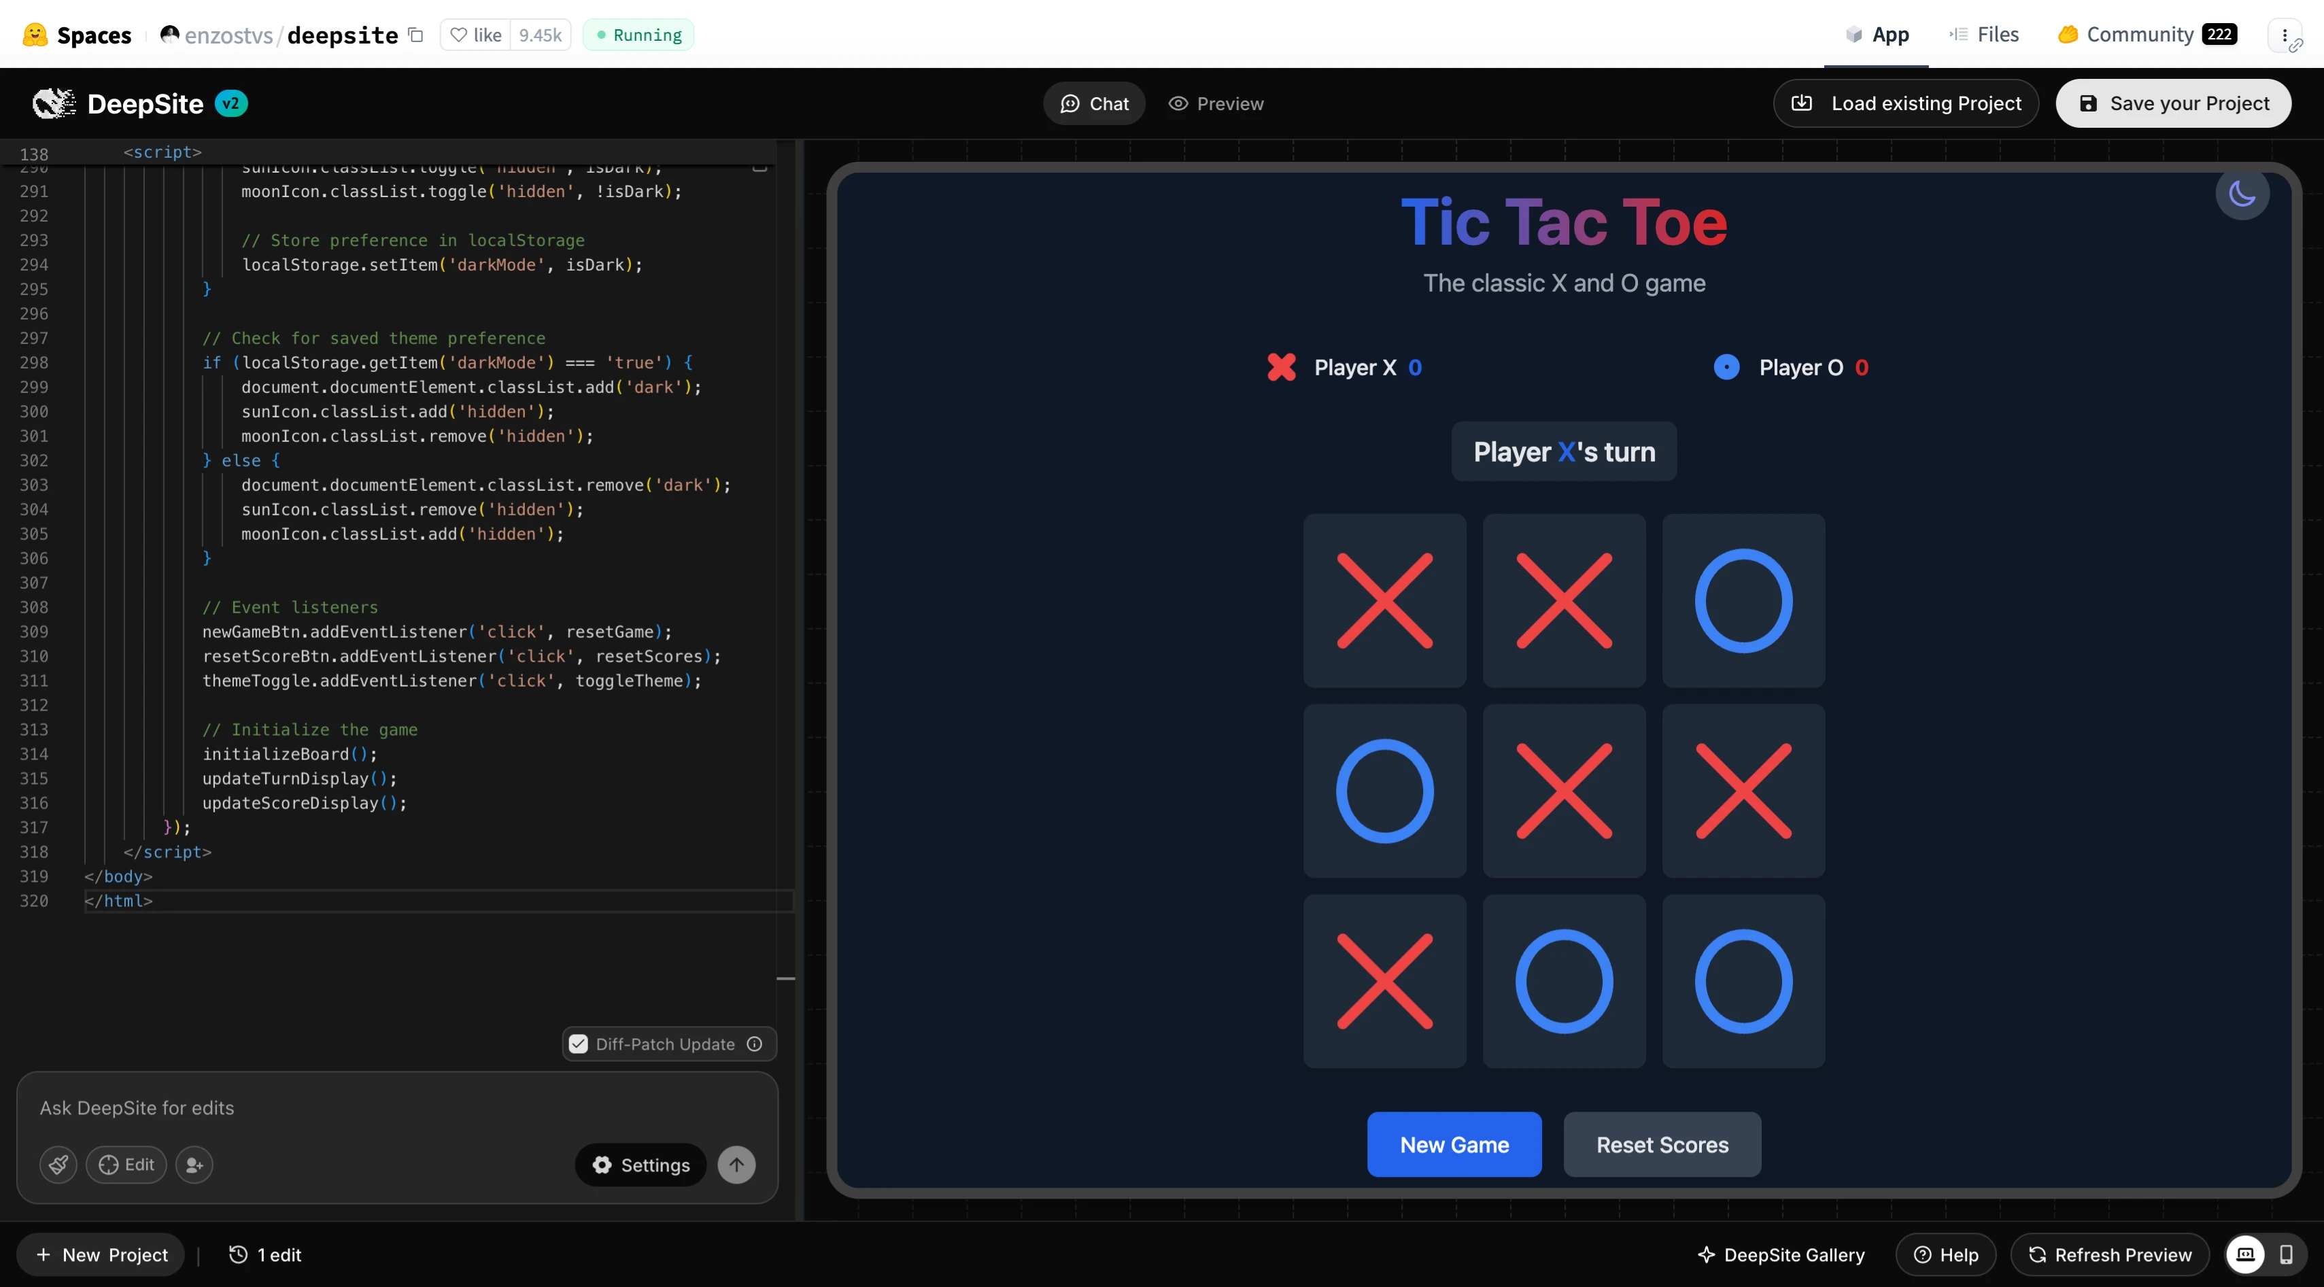Screen dimensions: 2324x1287
Task: Click the paintbrush redesign icon
Action: (x=58, y=1165)
